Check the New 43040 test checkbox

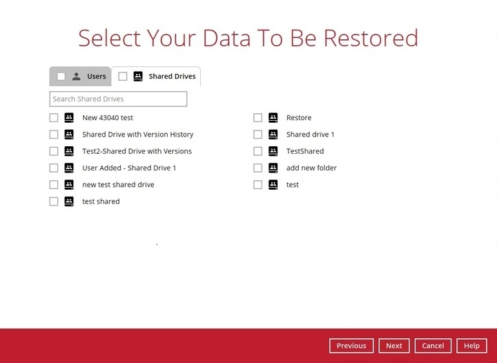click(54, 118)
